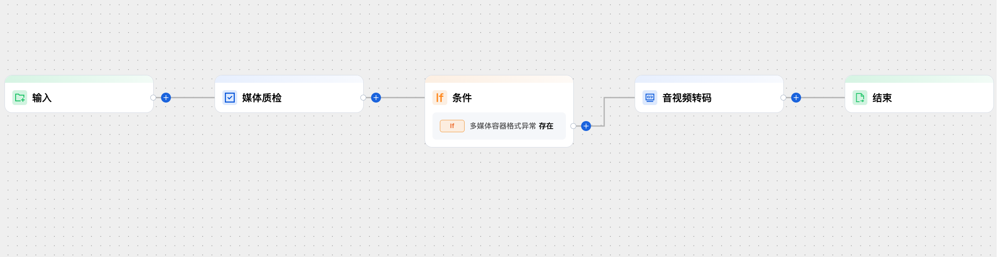Click the 结束 node file icon
This screenshot has width=1000, height=257.
(x=860, y=98)
